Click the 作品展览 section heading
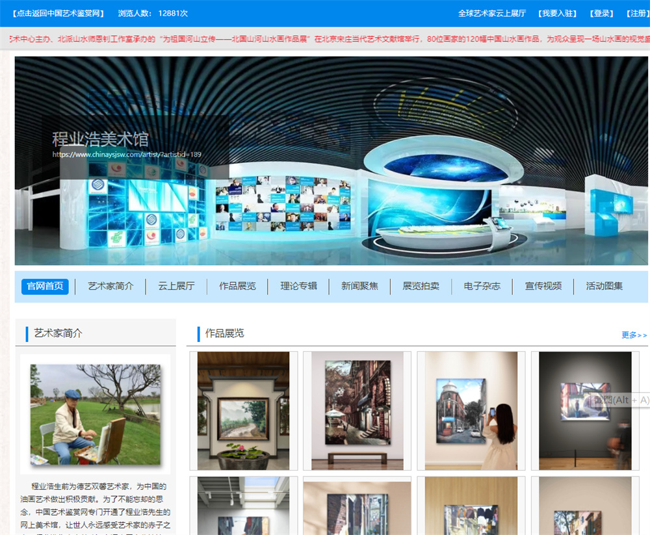This screenshot has width=650, height=535. click(x=225, y=333)
